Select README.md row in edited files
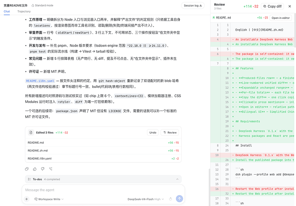Screen dimensions: 296x206 (x=103, y=143)
